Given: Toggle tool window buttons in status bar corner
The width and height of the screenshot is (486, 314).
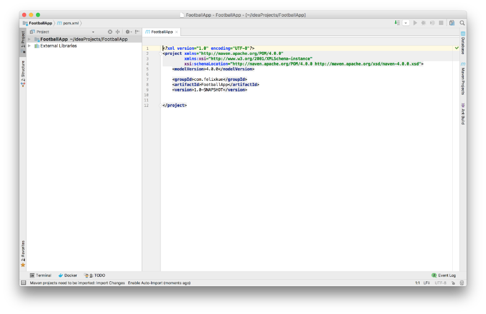Looking at the screenshot, I should pos(23,282).
